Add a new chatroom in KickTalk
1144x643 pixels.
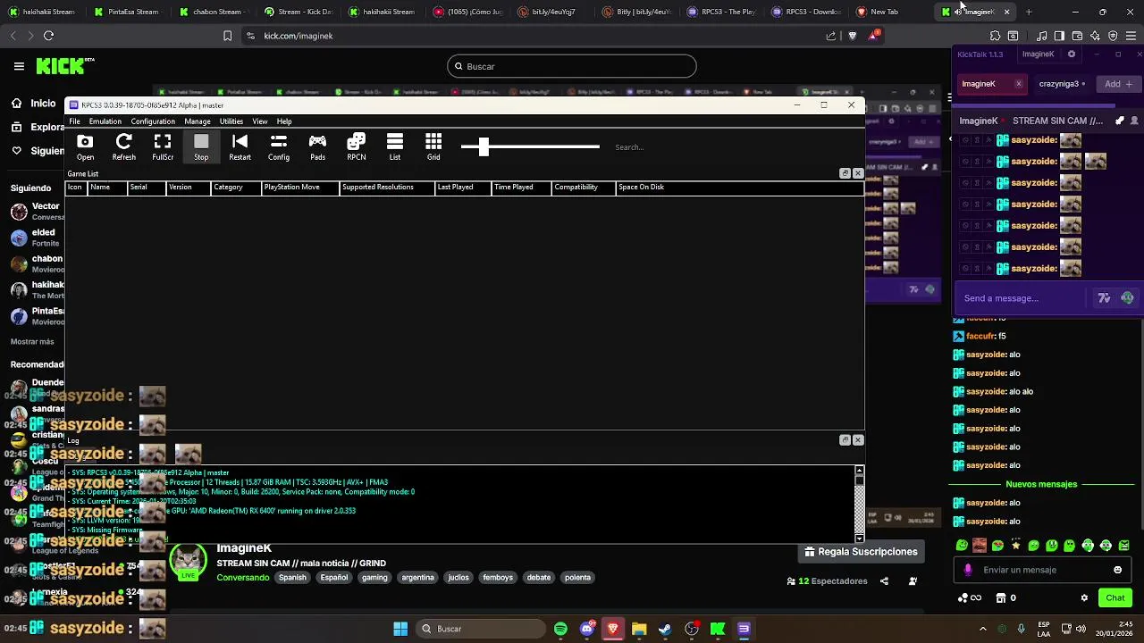point(1118,84)
